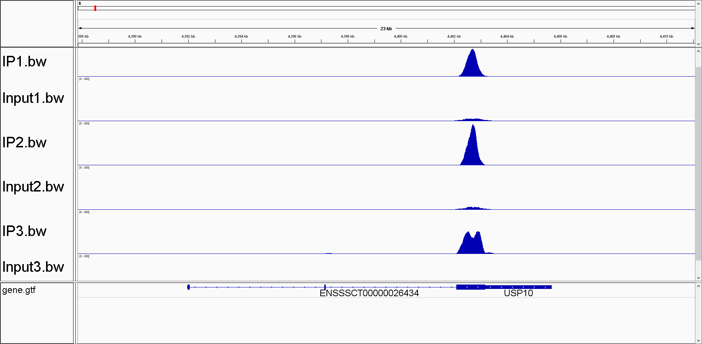Select the Input1.bw track label
The image size is (702, 344).
33,98
